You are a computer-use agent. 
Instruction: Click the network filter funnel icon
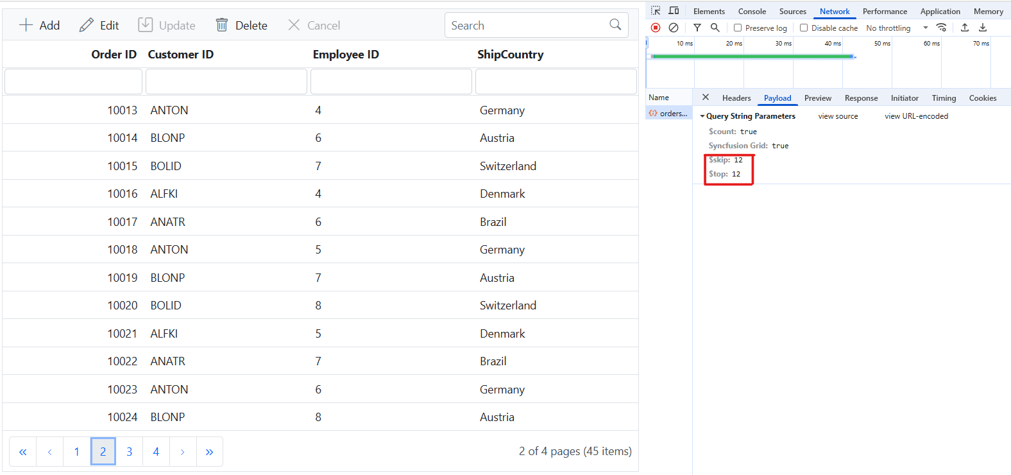(x=697, y=28)
